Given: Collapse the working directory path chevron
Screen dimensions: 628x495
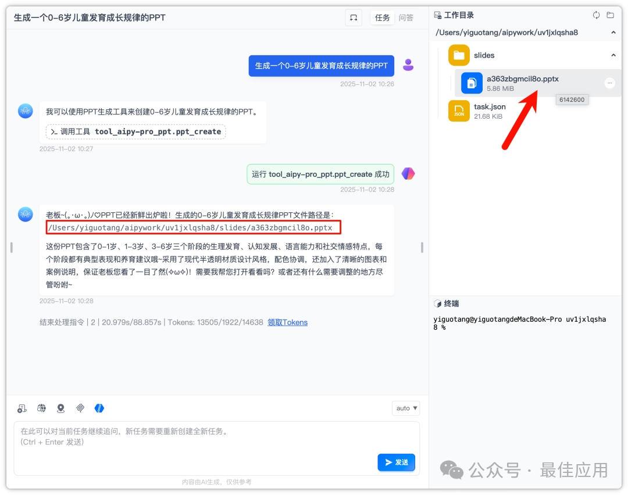Looking at the screenshot, I should click(x=613, y=33).
